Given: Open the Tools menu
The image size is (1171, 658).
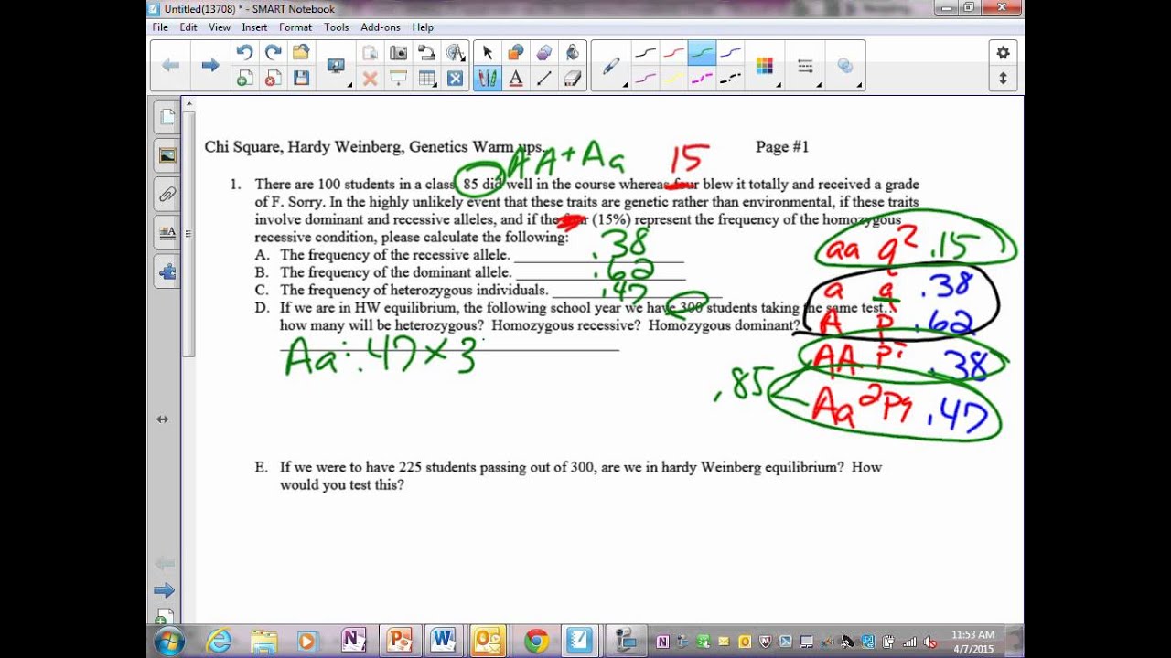Looking at the screenshot, I should point(337,27).
